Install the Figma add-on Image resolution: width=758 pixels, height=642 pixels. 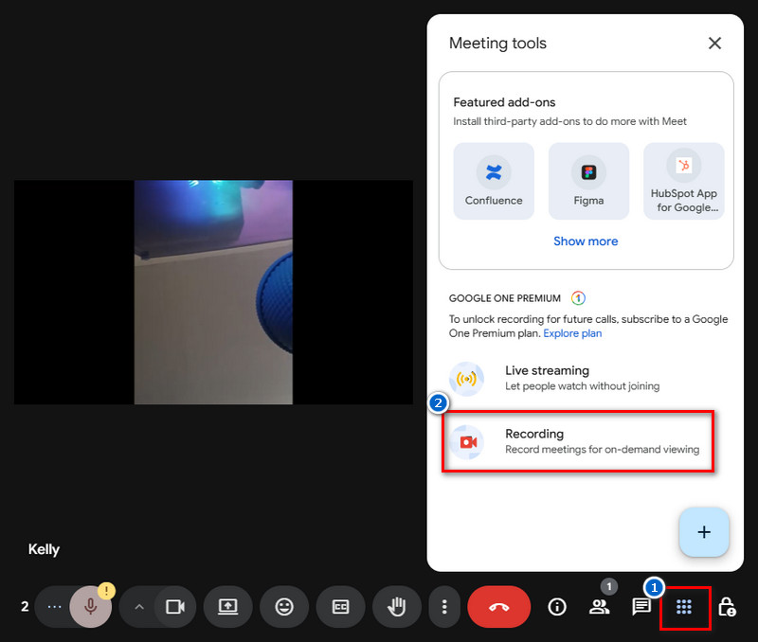pos(588,181)
